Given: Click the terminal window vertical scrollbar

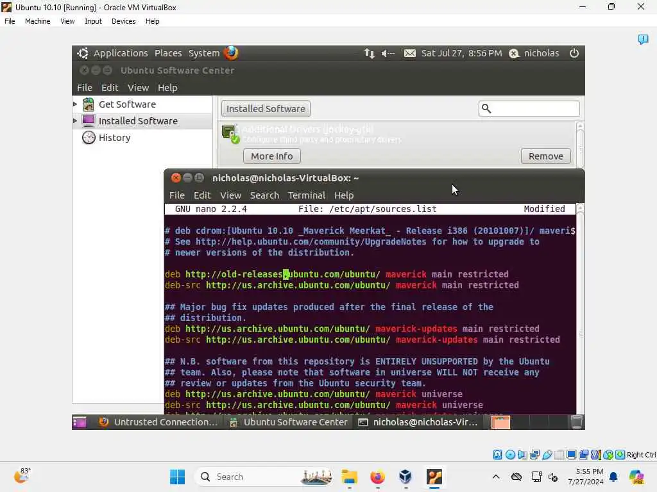Looking at the screenshot, I should pos(580,309).
